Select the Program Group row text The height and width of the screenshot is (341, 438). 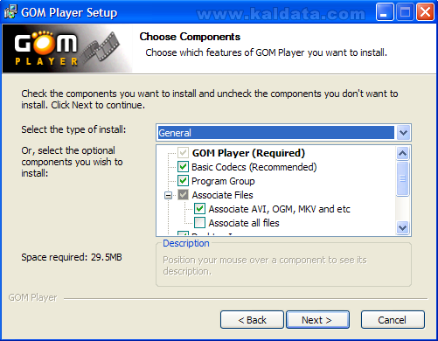click(x=223, y=181)
